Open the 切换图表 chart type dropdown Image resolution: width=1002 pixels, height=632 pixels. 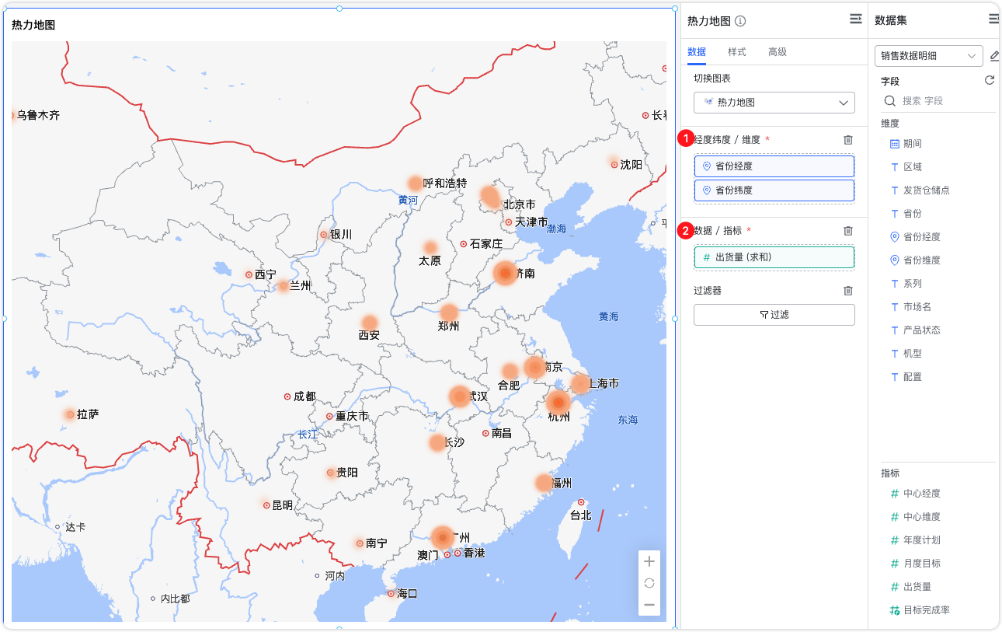tap(774, 102)
